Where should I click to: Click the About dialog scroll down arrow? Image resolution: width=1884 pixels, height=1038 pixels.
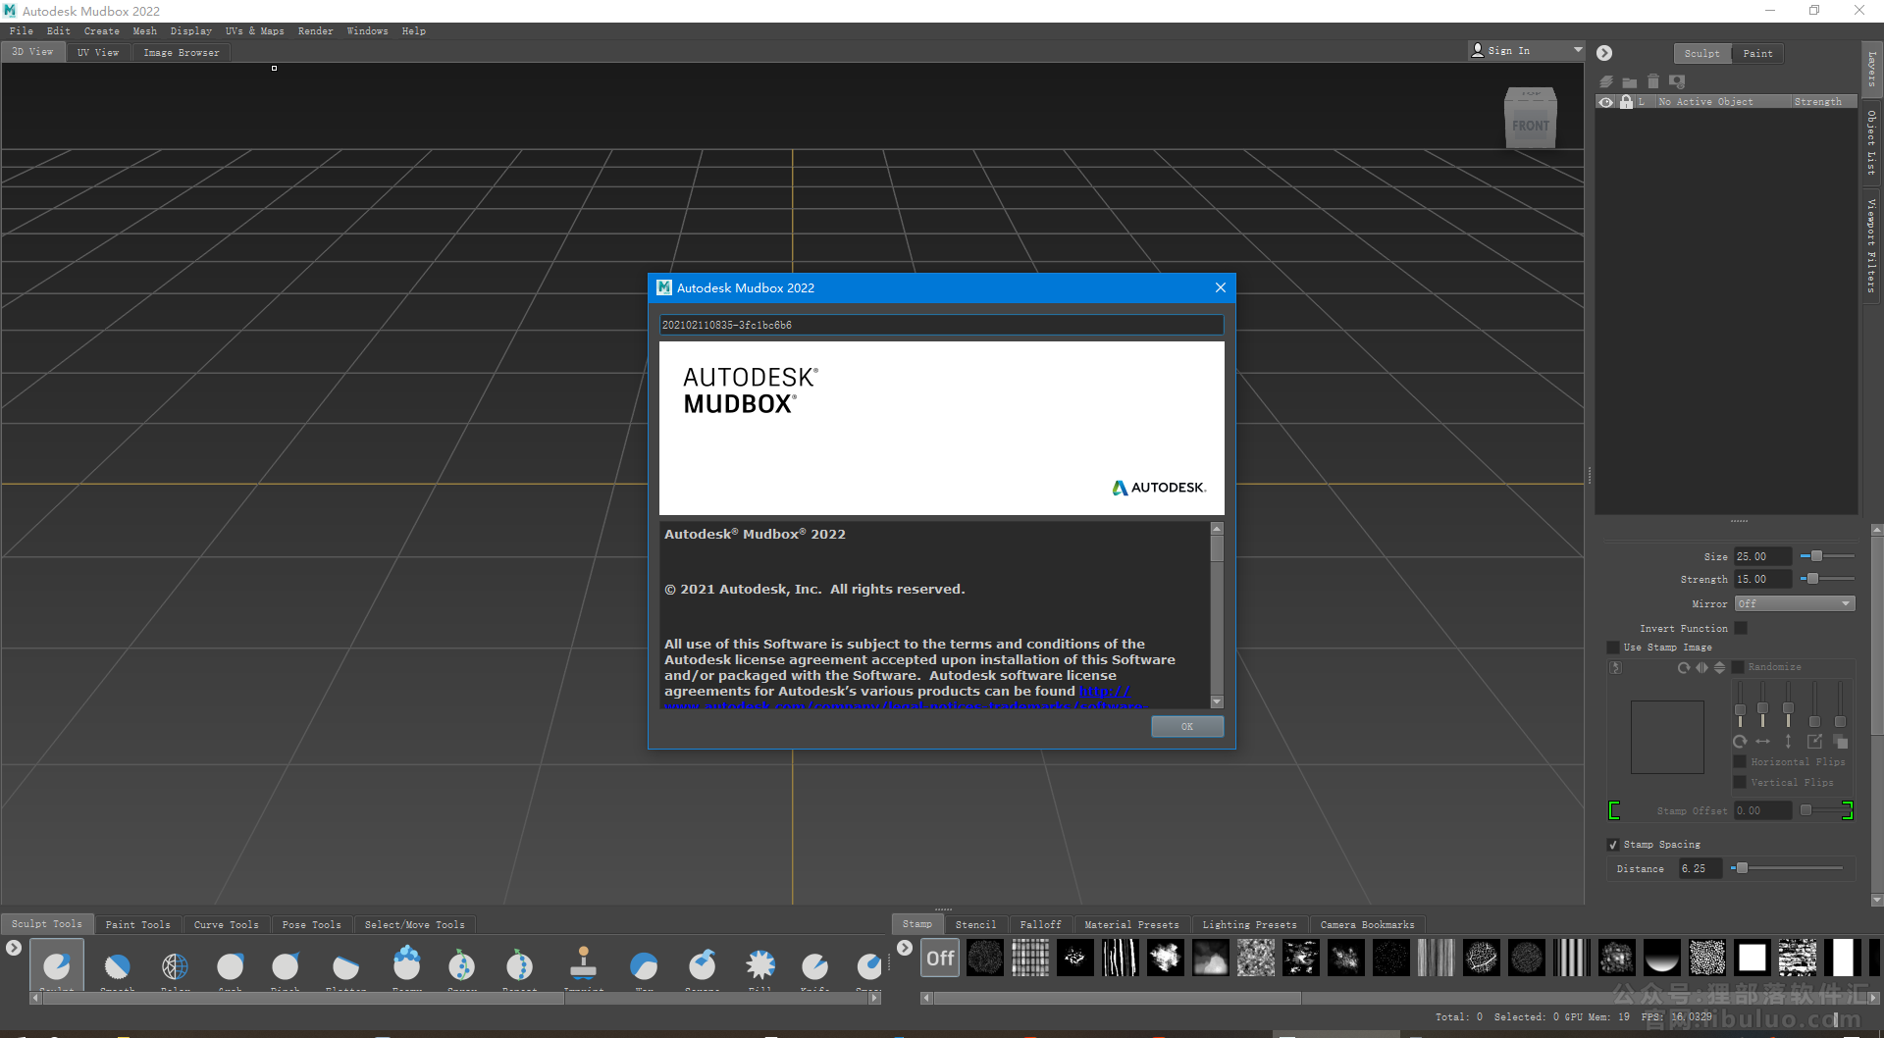(x=1217, y=701)
